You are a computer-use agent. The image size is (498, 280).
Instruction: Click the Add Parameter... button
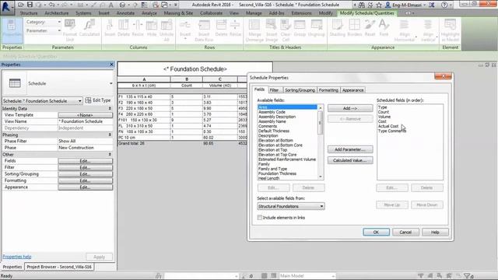(350, 149)
